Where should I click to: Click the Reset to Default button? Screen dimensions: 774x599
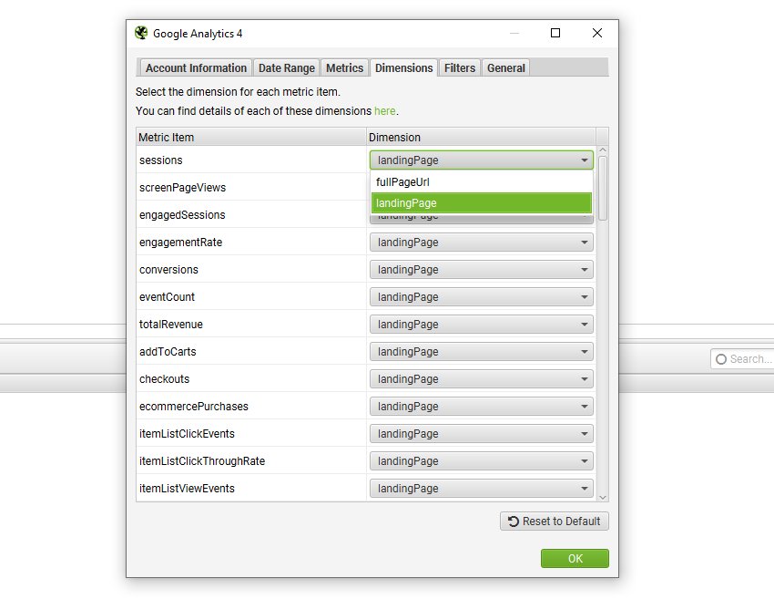(555, 522)
